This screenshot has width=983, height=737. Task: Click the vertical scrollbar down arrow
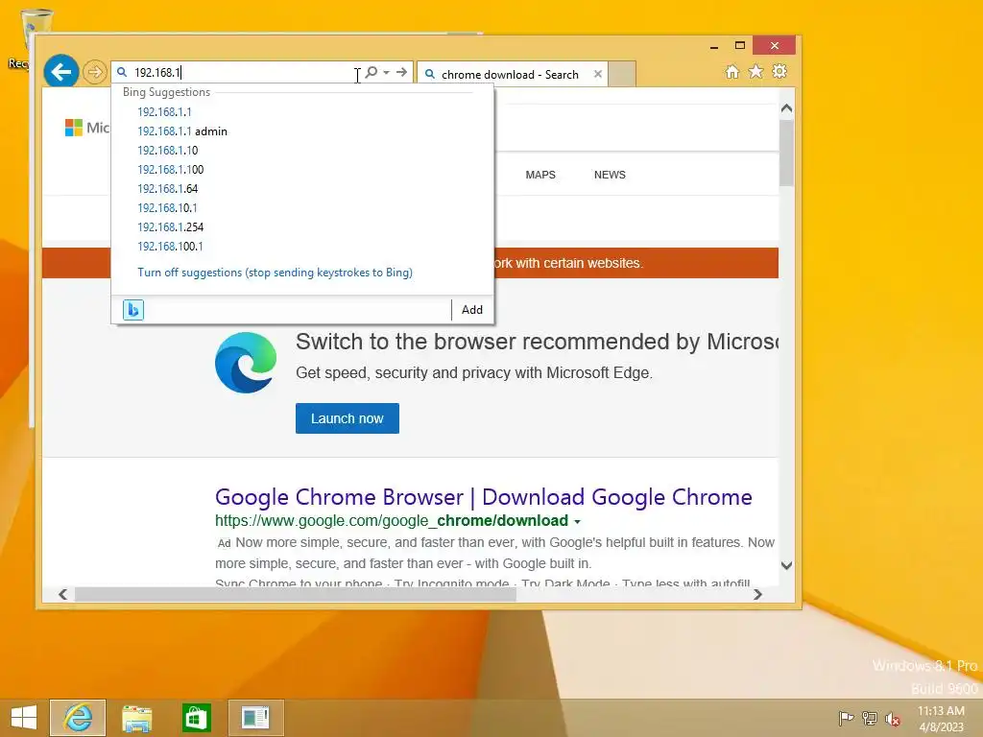(x=787, y=565)
